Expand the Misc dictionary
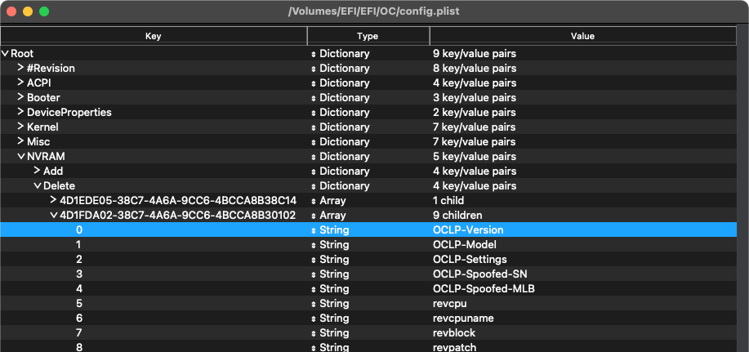Viewport: 749px width, 352px height. click(20, 142)
